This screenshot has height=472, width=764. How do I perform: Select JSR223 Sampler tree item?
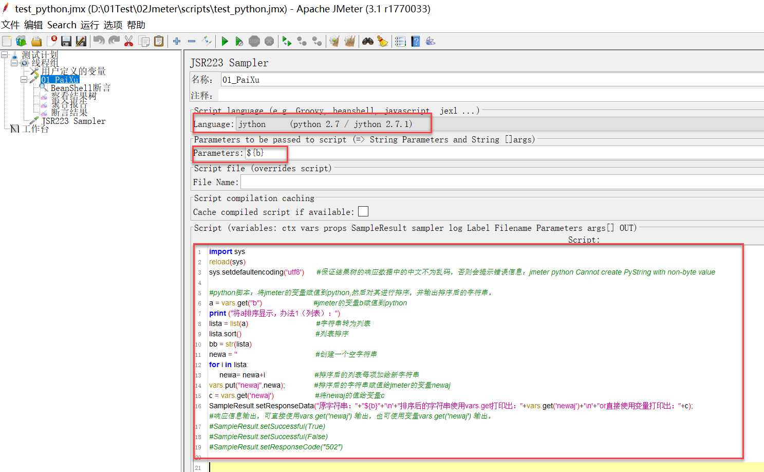click(73, 121)
